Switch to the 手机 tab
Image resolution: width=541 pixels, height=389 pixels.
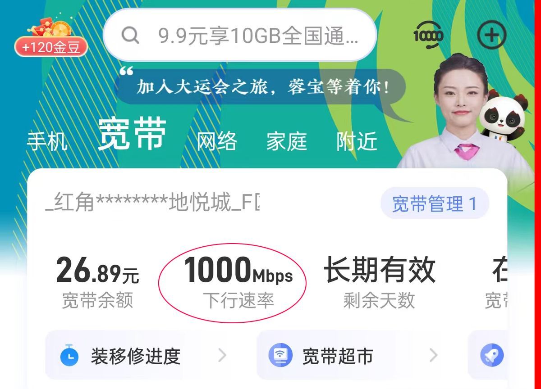pos(47,141)
